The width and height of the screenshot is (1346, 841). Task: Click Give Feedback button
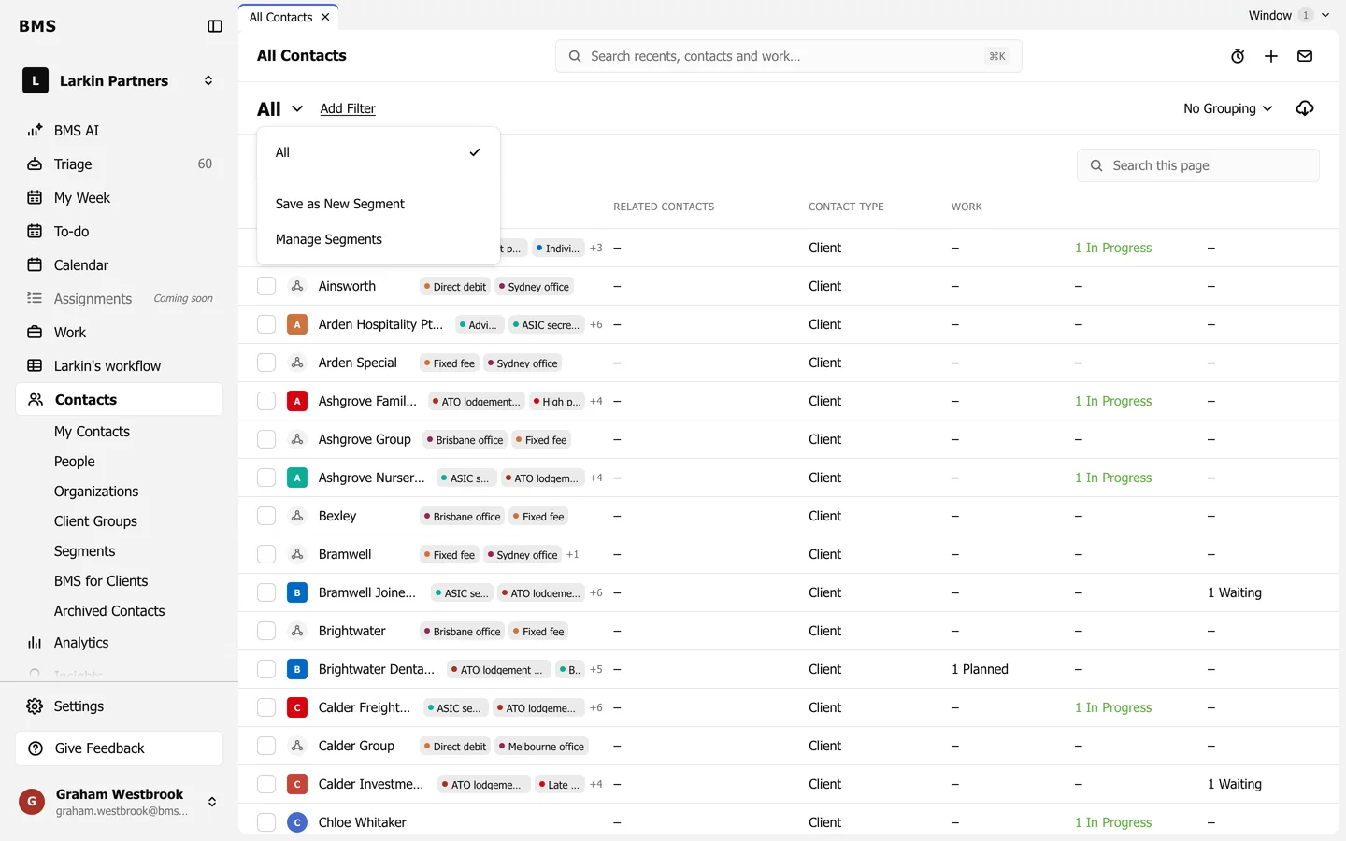coord(120,748)
